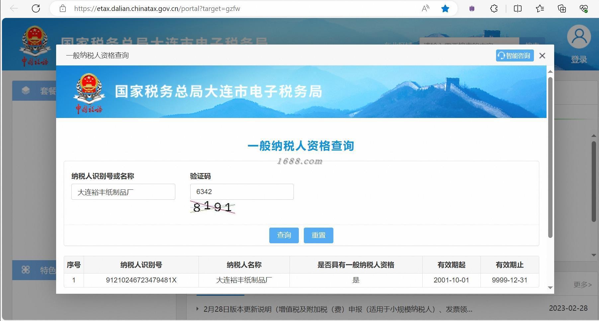Click the 是否具有一般纳税人资格 column header
Screen dimensions: 599x321
coord(356,265)
